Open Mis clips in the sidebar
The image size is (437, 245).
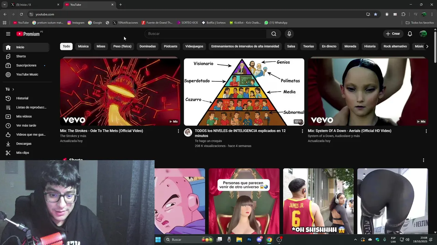(26, 153)
